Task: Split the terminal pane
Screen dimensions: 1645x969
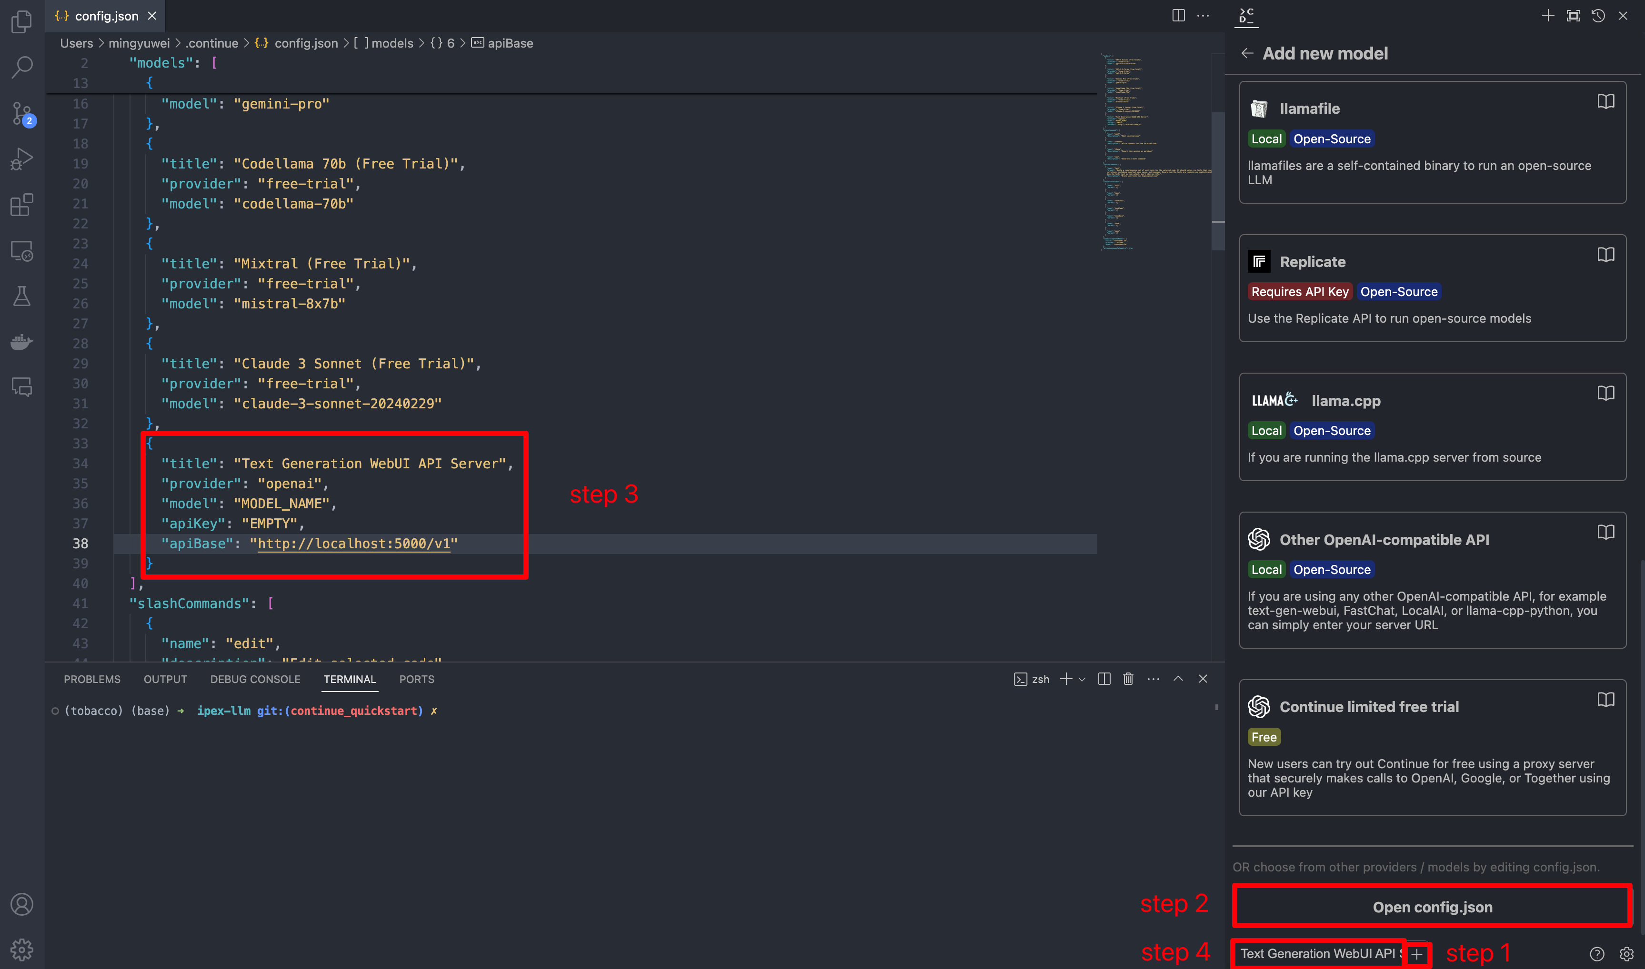Action: pyautogui.click(x=1104, y=679)
